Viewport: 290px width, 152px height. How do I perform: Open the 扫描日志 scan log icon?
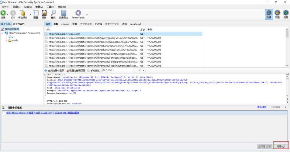tap(64, 13)
